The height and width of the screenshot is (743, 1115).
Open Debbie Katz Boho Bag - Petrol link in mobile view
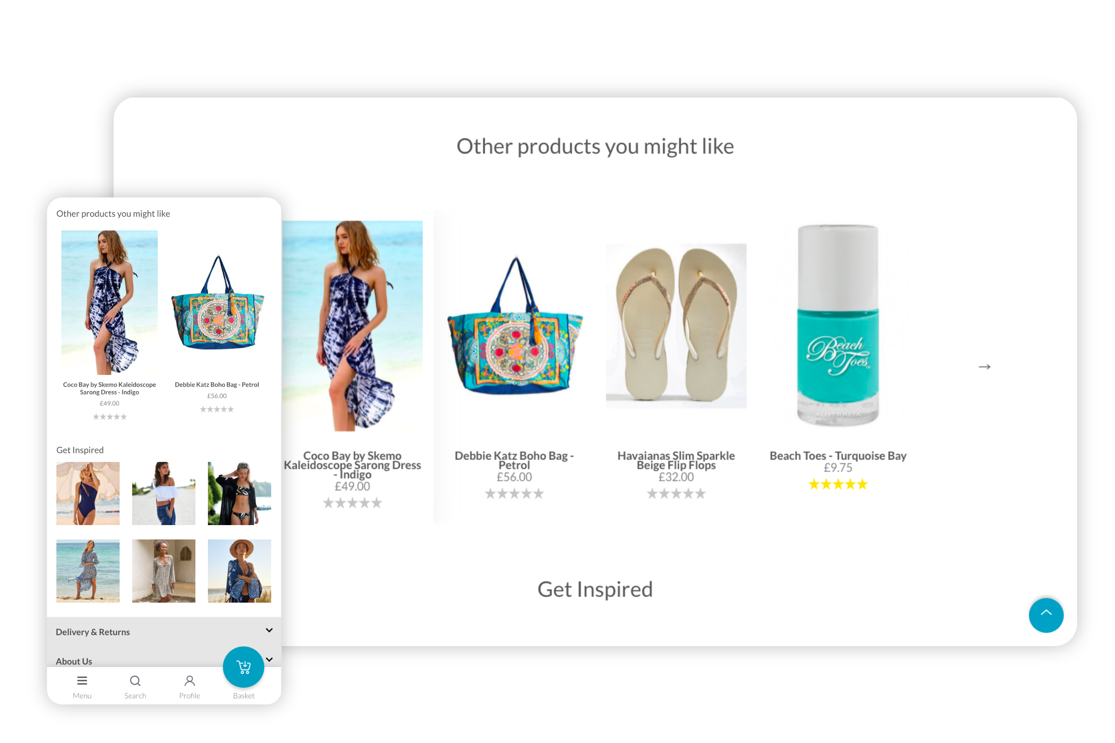pos(217,384)
